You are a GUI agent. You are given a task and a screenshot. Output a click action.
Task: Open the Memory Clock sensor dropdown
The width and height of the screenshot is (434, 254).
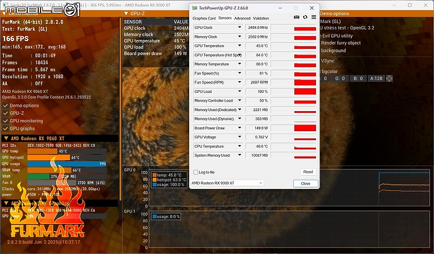point(240,37)
